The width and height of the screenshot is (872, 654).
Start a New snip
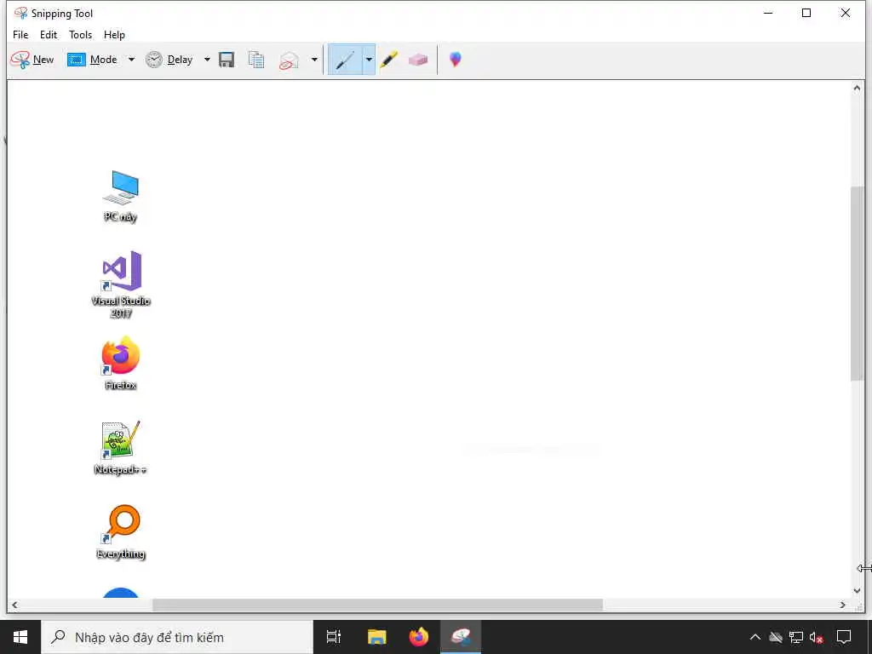coord(32,60)
